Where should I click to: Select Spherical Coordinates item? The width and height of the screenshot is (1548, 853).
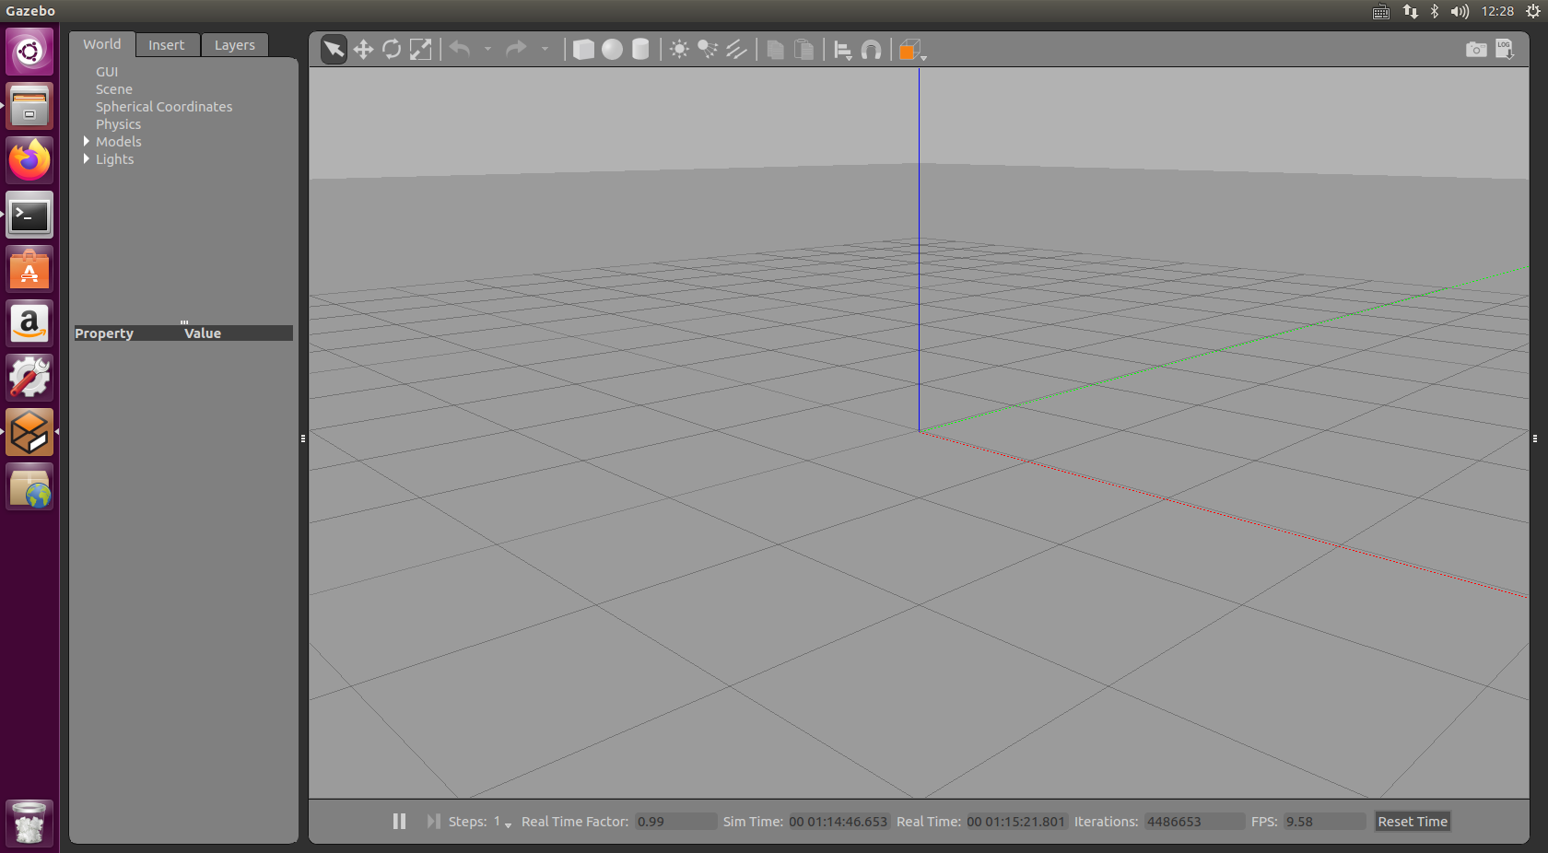coord(164,107)
